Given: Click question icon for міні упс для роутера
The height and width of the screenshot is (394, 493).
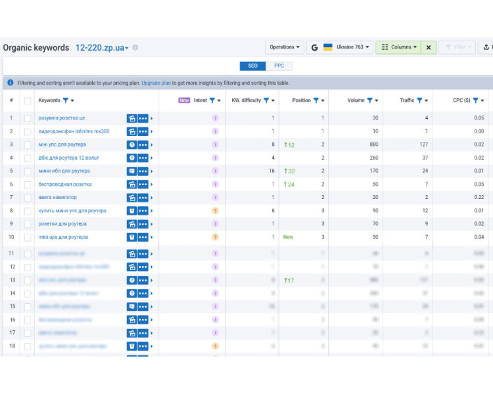Looking at the screenshot, I should click(x=131, y=145).
